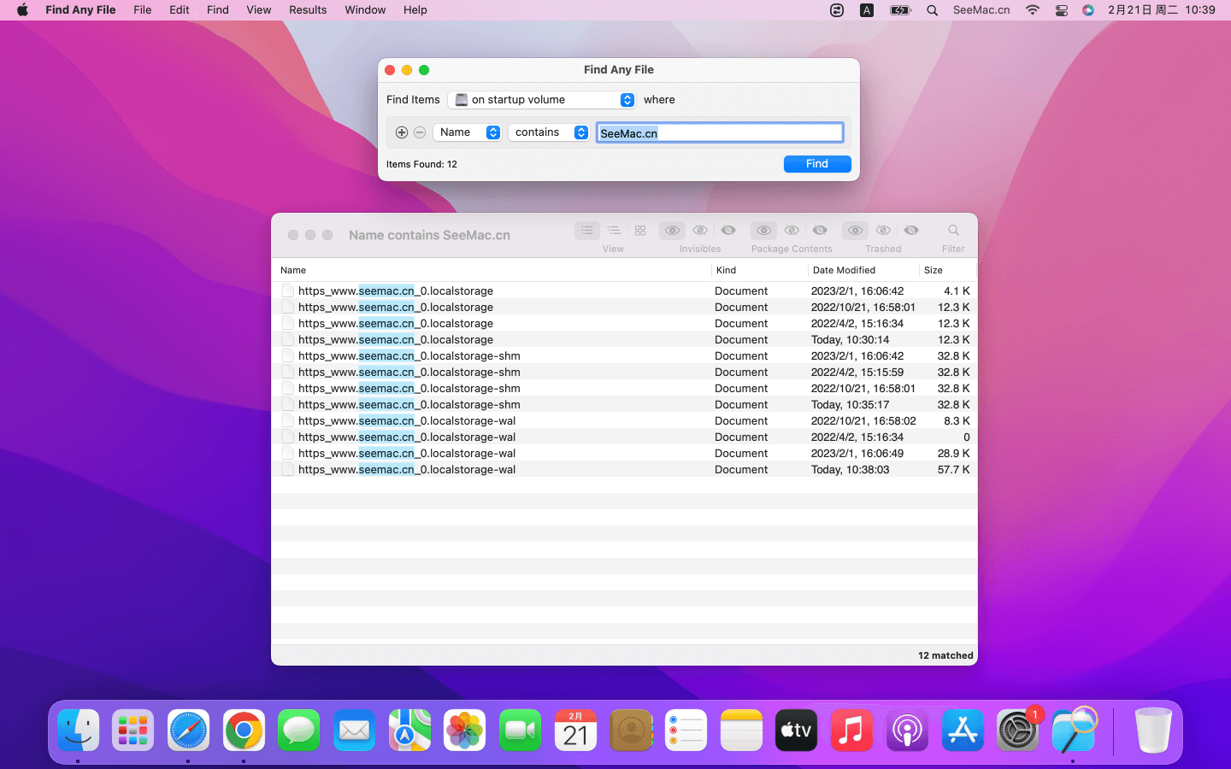Hide Trashed items using middle crossed eye
The image size is (1231, 769).
[x=883, y=231]
